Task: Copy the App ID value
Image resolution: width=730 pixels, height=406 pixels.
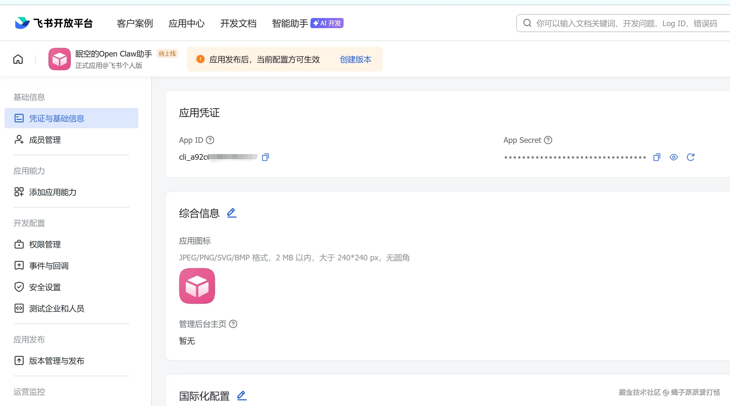Action: [x=265, y=157]
